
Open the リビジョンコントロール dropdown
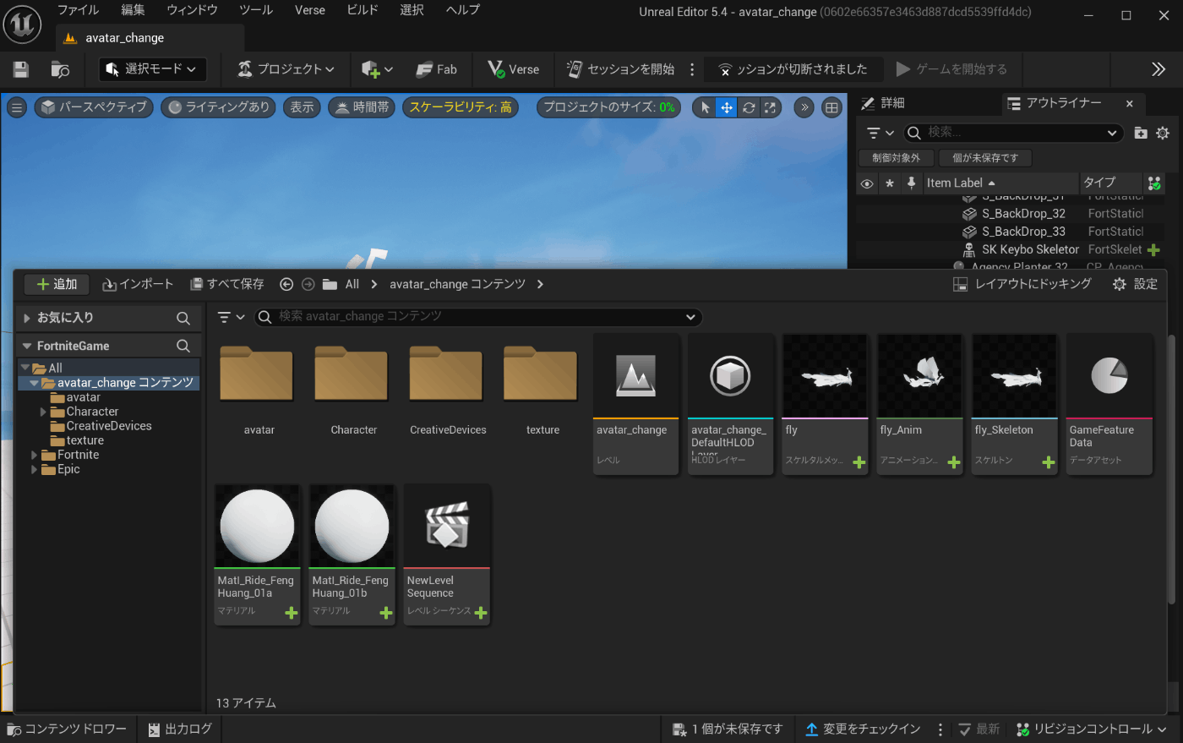pos(1091,729)
